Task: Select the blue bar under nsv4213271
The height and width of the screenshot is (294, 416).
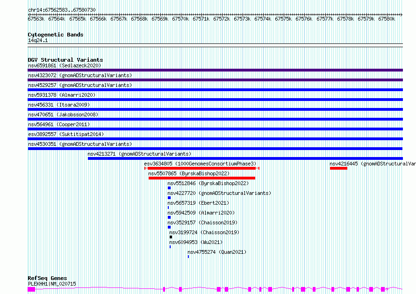Action: click(245, 158)
